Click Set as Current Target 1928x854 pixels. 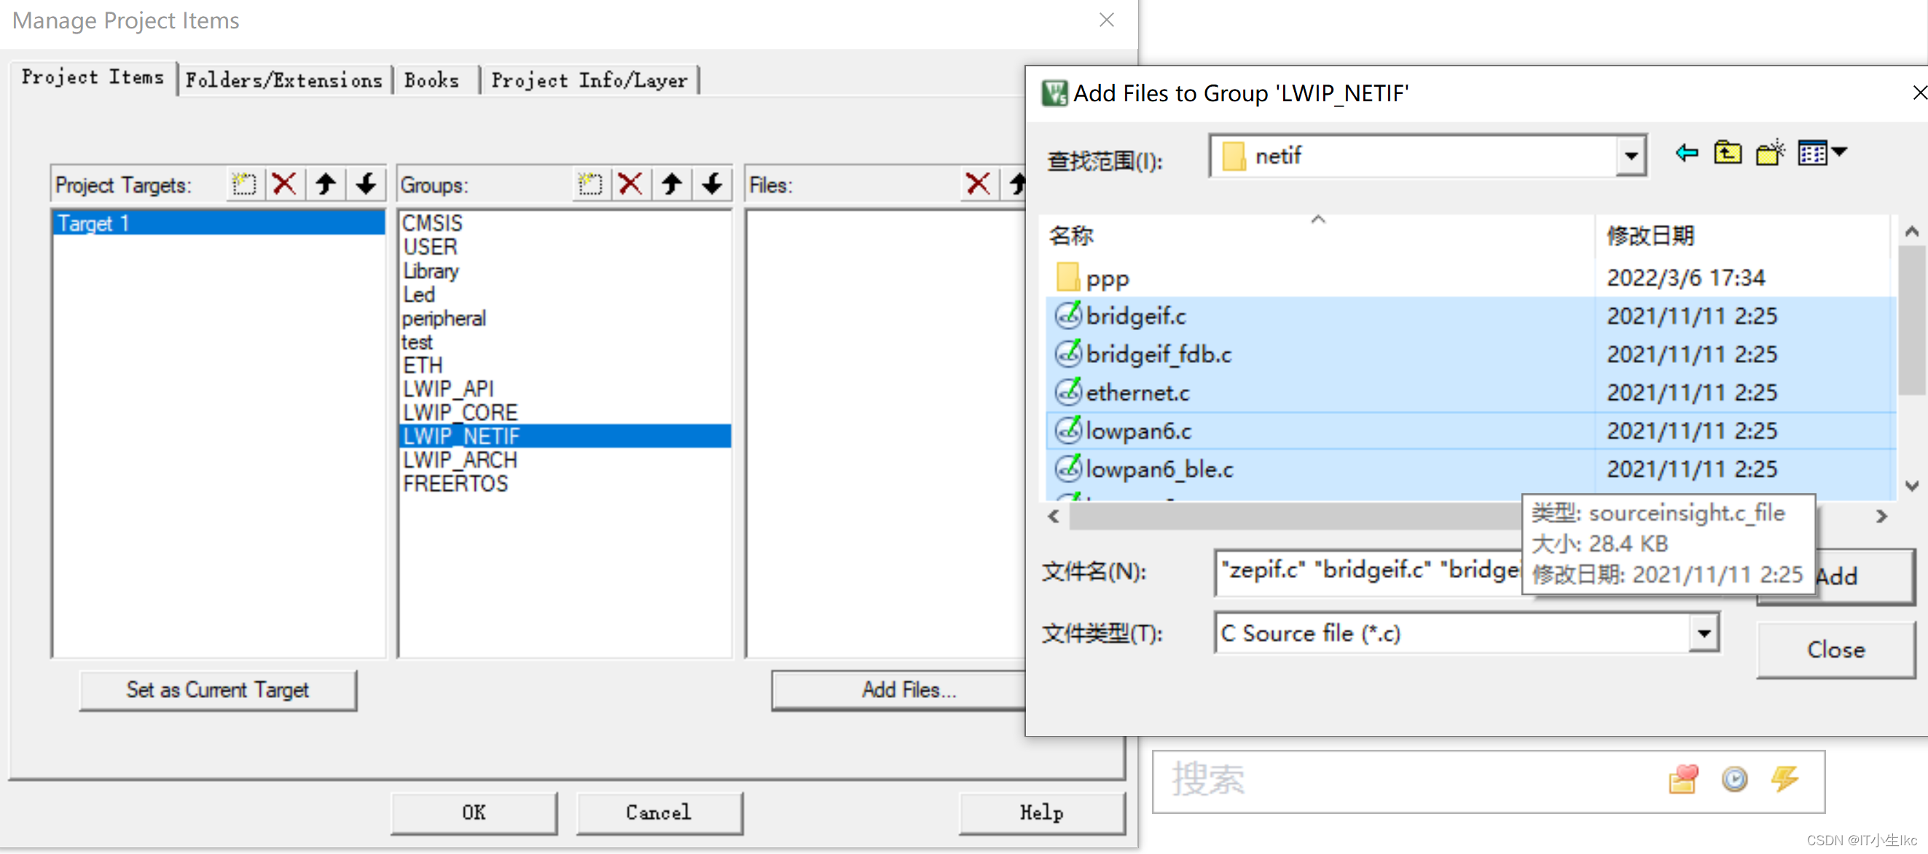pos(218,690)
